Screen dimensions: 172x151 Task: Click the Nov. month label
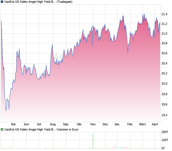tap(93, 124)
